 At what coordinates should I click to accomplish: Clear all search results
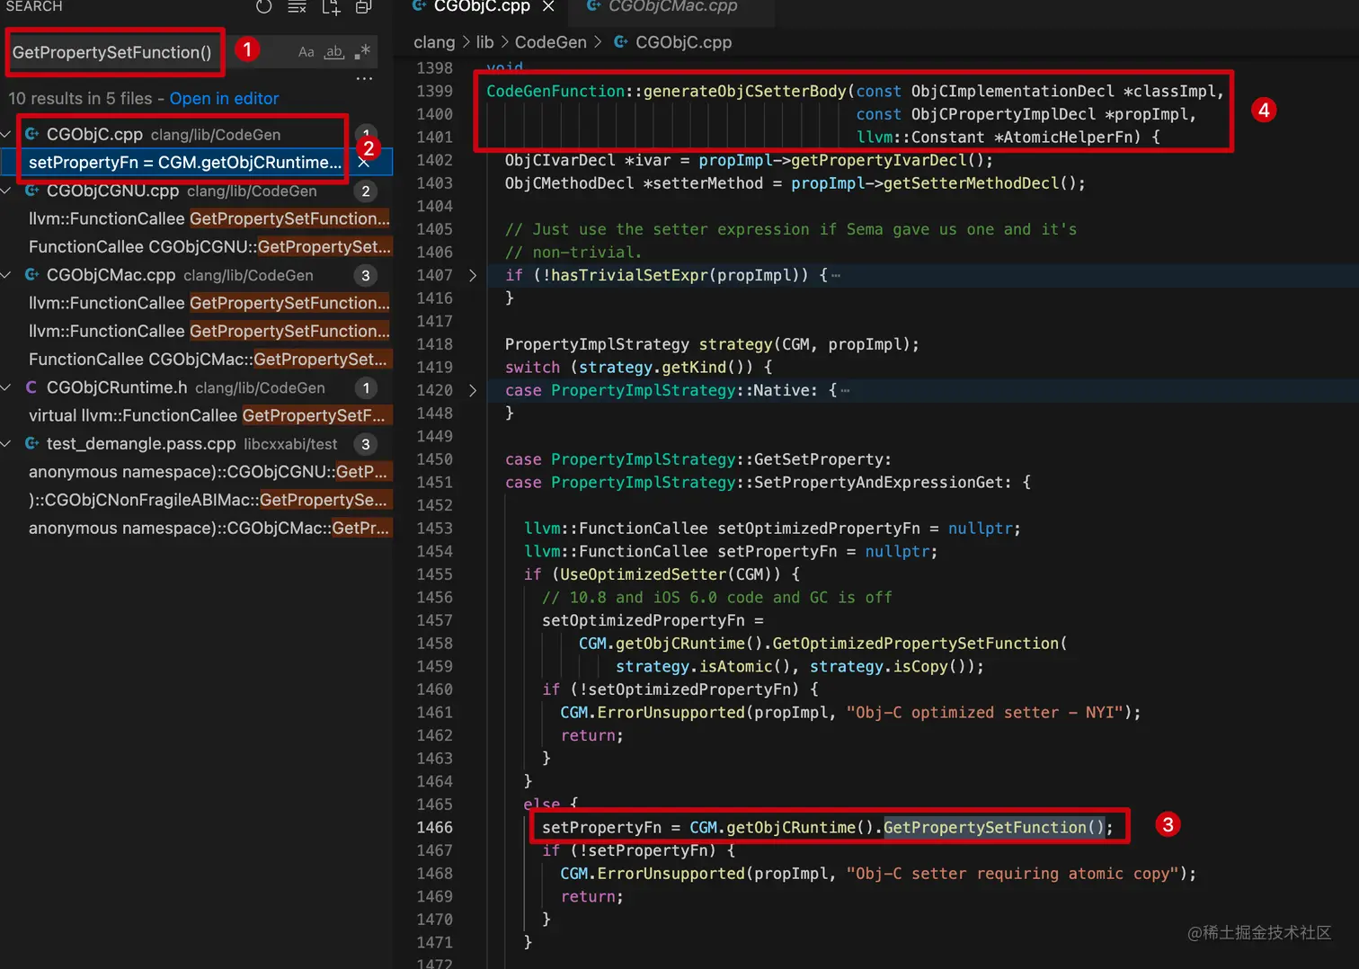click(x=297, y=7)
